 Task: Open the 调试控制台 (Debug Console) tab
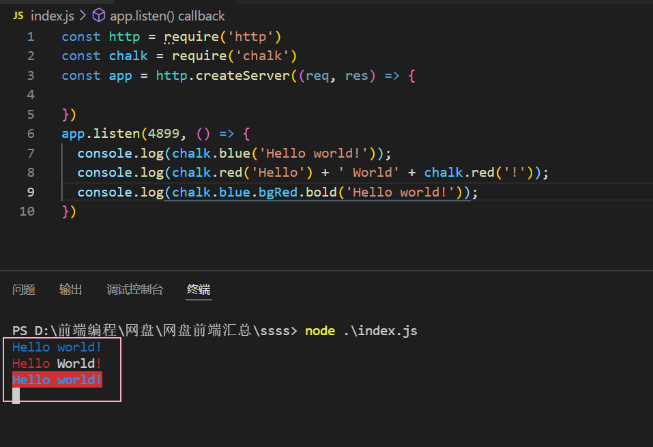click(135, 289)
